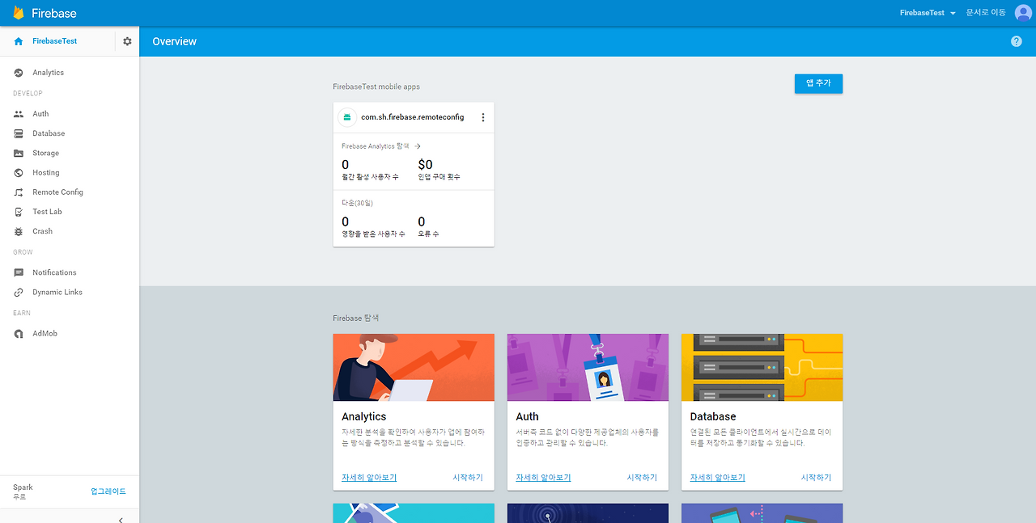Image resolution: width=1036 pixels, height=523 pixels.
Task: Click com.sh.firebase.remoteconfig app name
Action: pos(413,117)
